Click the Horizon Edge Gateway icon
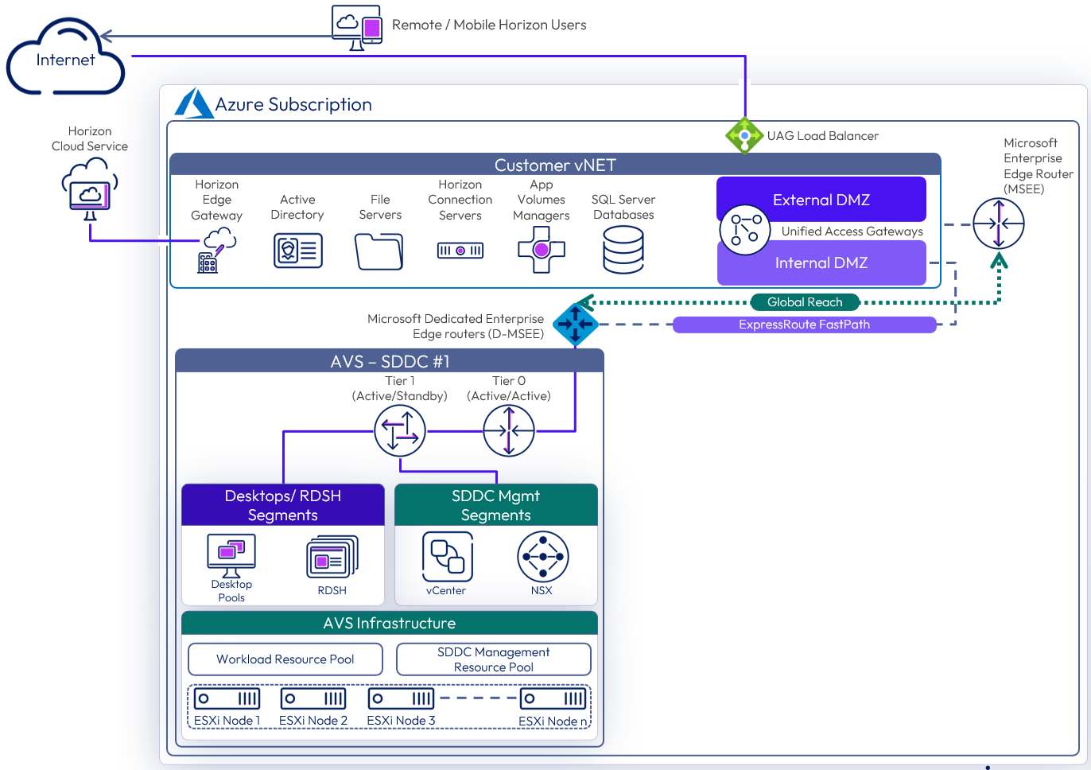1091x770 pixels. pyautogui.click(x=216, y=251)
